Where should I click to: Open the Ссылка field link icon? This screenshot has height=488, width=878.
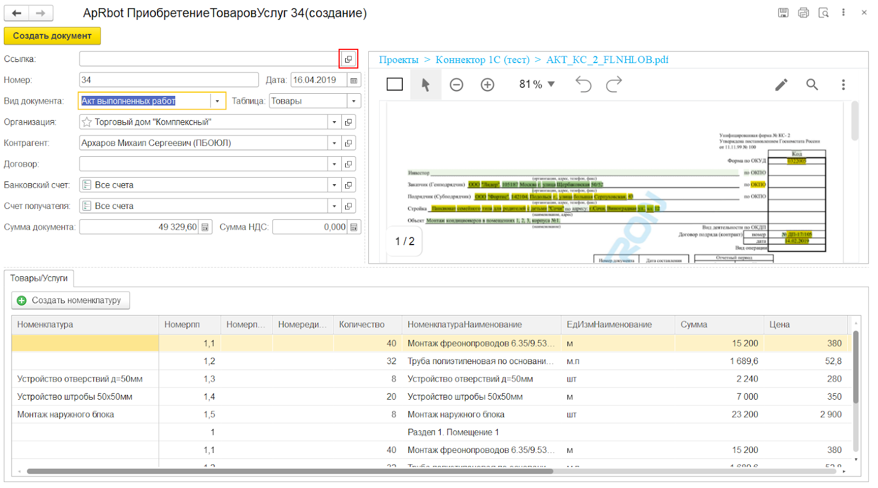(x=348, y=59)
